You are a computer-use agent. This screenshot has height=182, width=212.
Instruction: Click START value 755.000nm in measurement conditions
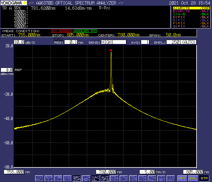tap(29, 35)
